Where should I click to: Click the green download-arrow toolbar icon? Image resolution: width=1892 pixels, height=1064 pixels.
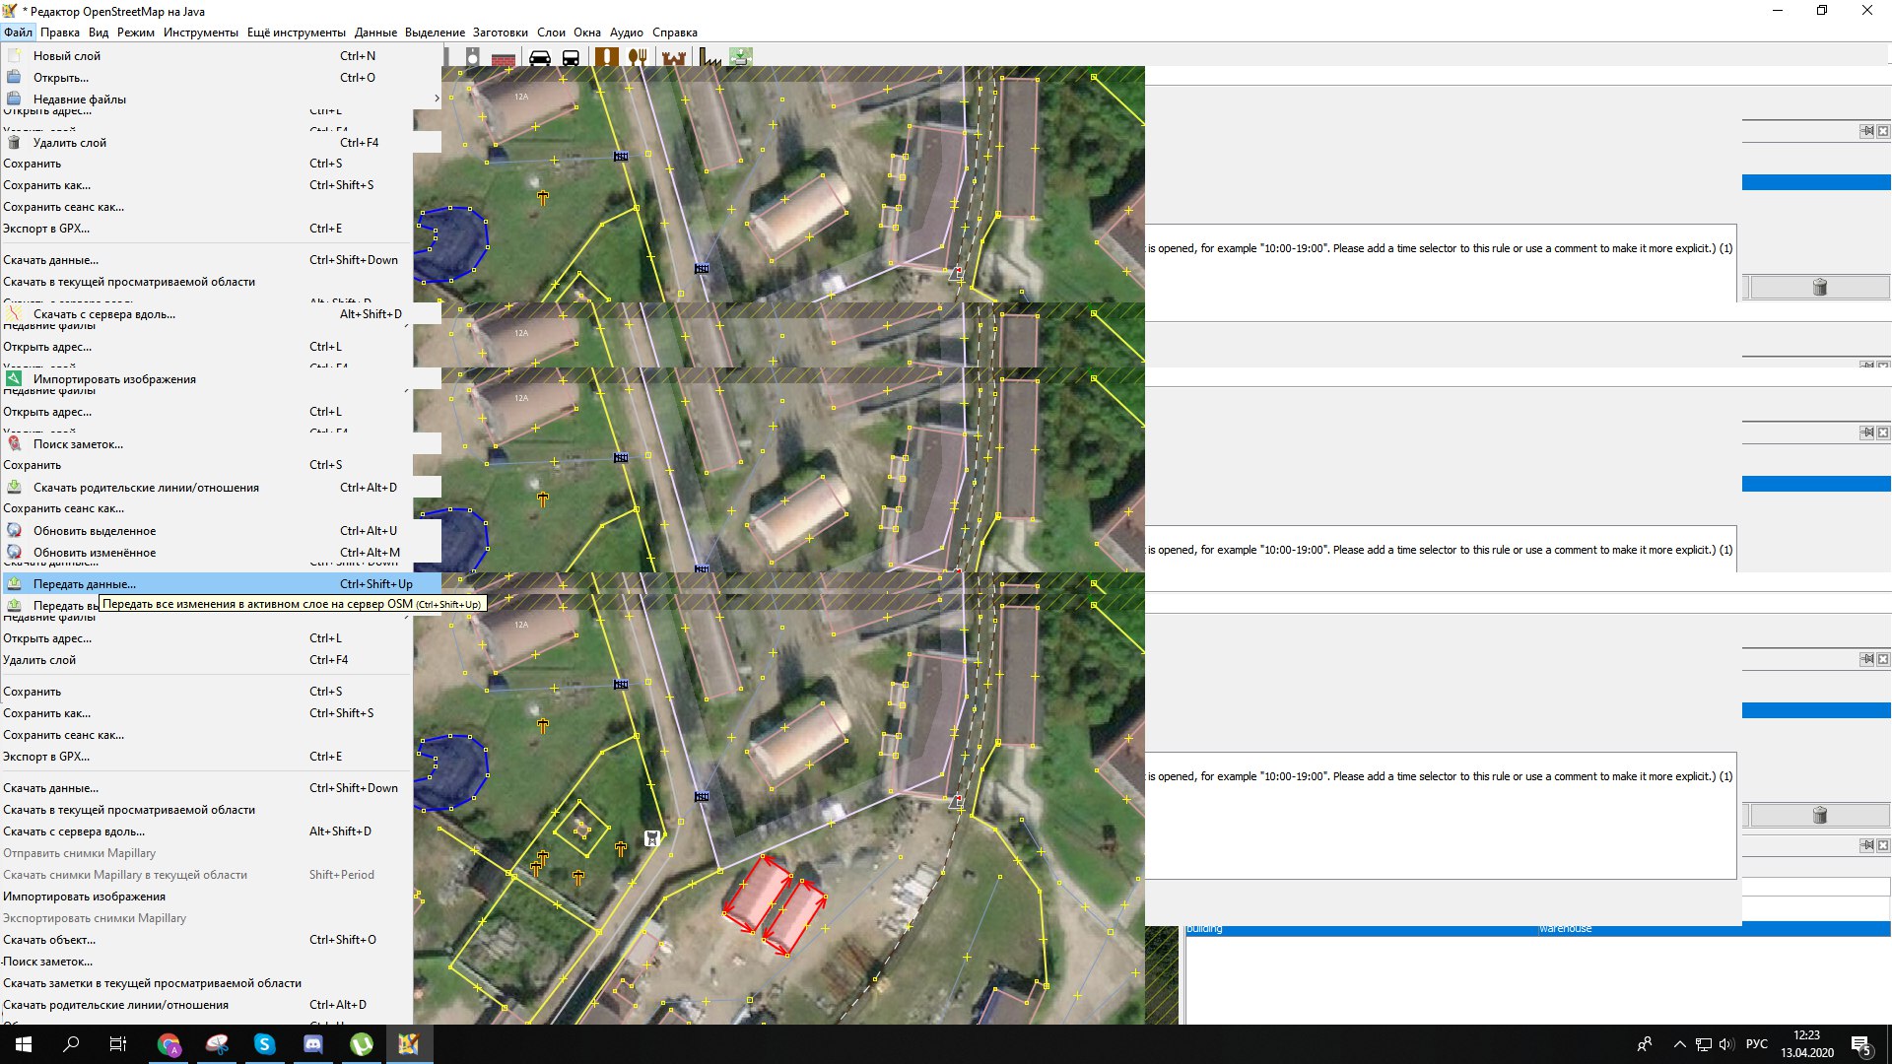[x=741, y=57]
